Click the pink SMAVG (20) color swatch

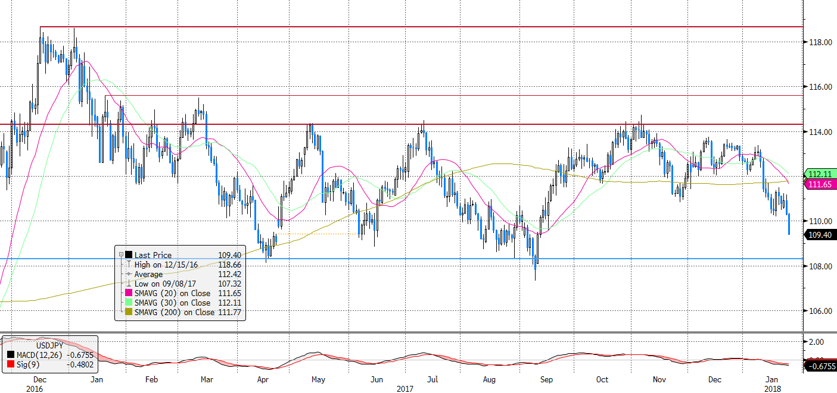click(129, 293)
